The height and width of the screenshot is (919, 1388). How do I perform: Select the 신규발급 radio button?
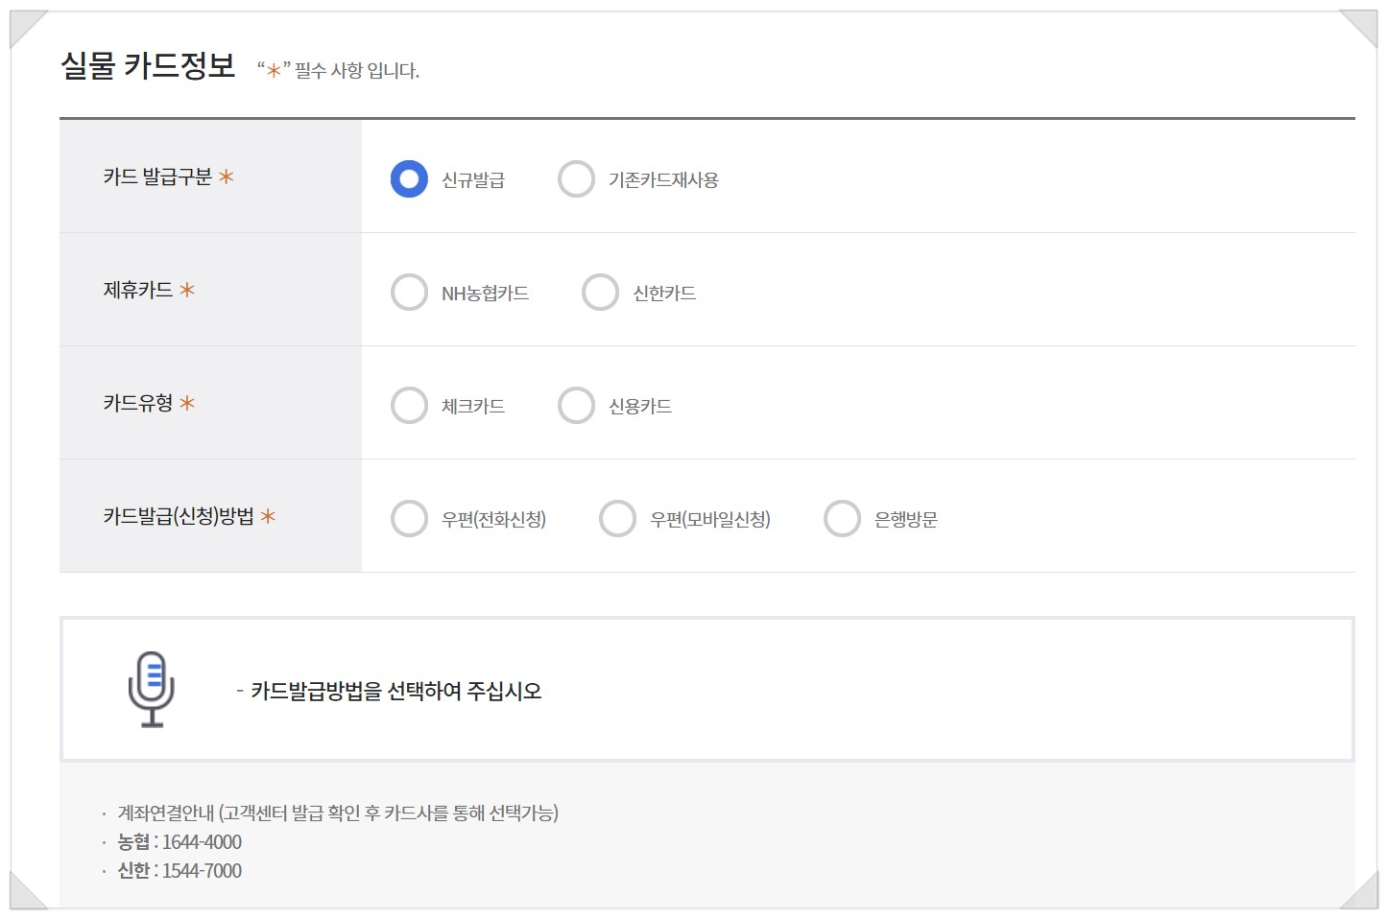pyautogui.click(x=408, y=178)
